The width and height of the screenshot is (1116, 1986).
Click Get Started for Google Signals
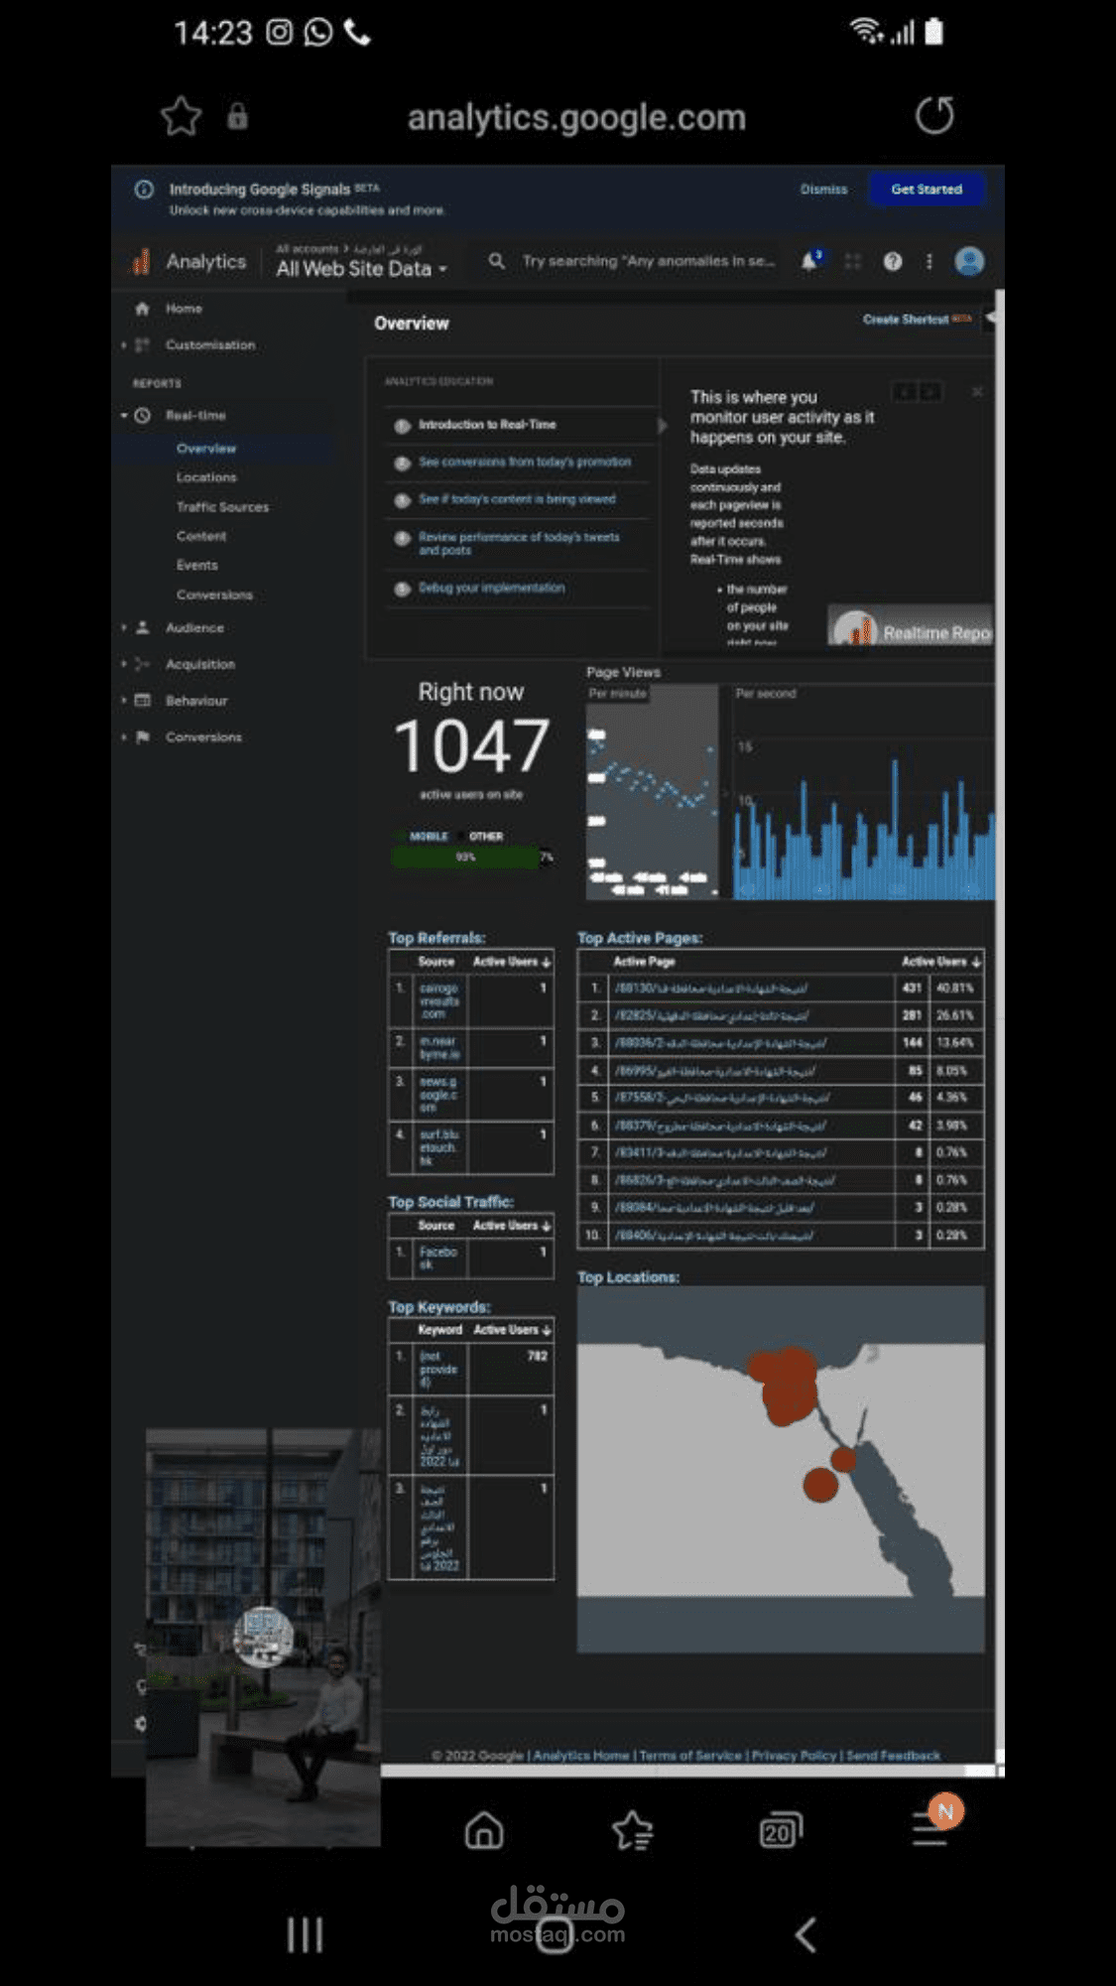coord(927,189)
